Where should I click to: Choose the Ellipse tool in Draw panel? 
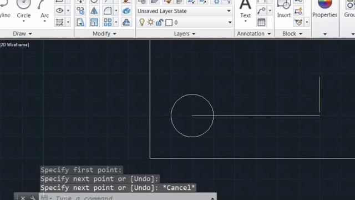pos(59,11)
